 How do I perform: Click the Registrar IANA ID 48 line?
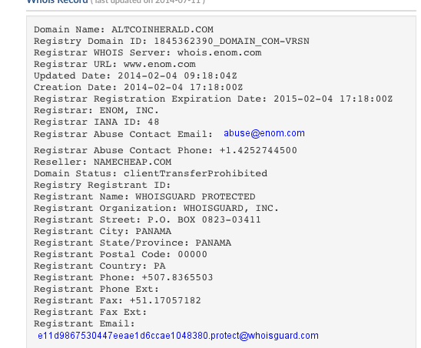pos(96,122)
